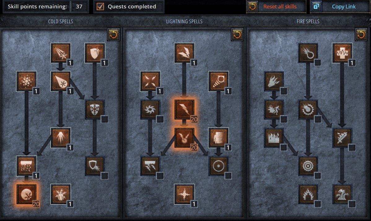Select the Thunder Storm skill icon
Image resolution: width=371 pixels, height=221 pixels.
150,166
